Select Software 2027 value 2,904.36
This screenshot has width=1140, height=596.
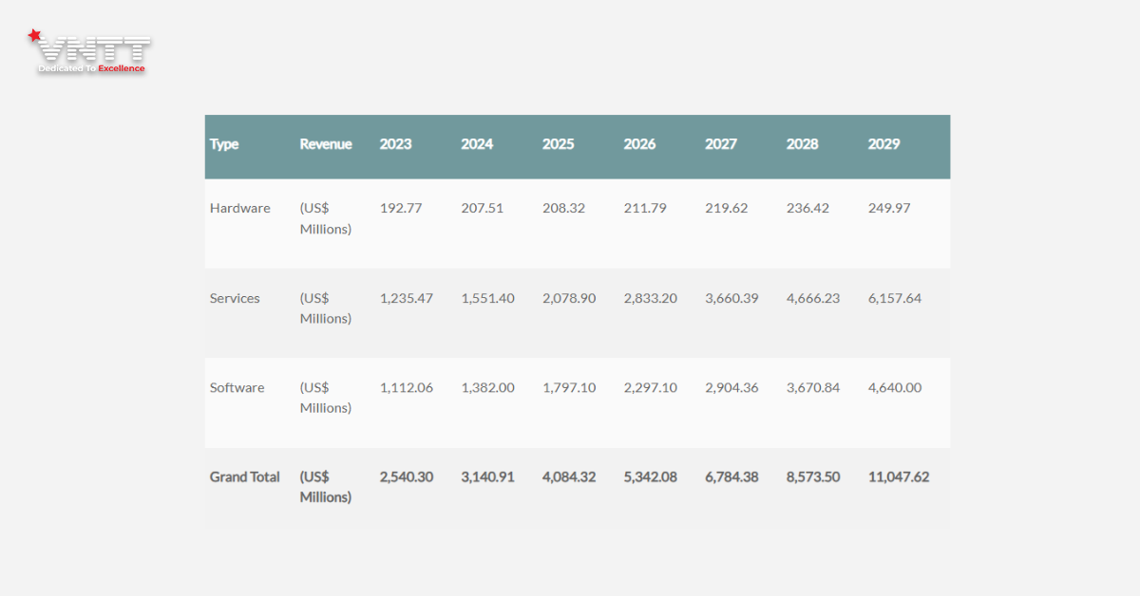[x=731, y=387]
